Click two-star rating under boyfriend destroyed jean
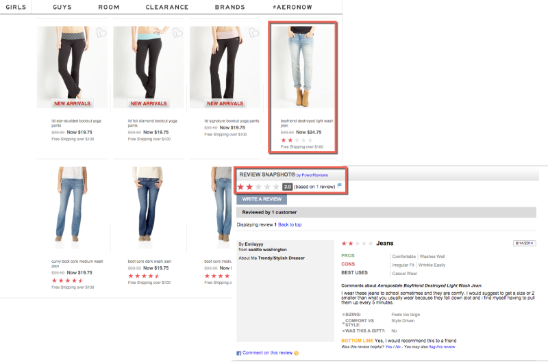548x364 pixels. coord(297,140)
